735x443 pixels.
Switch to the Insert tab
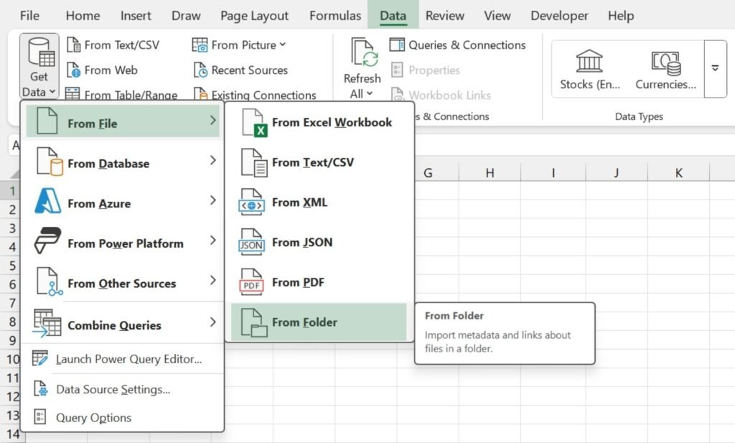pyautogui.click(x=136, y=16)
